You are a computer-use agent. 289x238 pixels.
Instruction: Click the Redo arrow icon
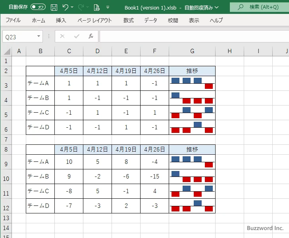coord(81,7)
